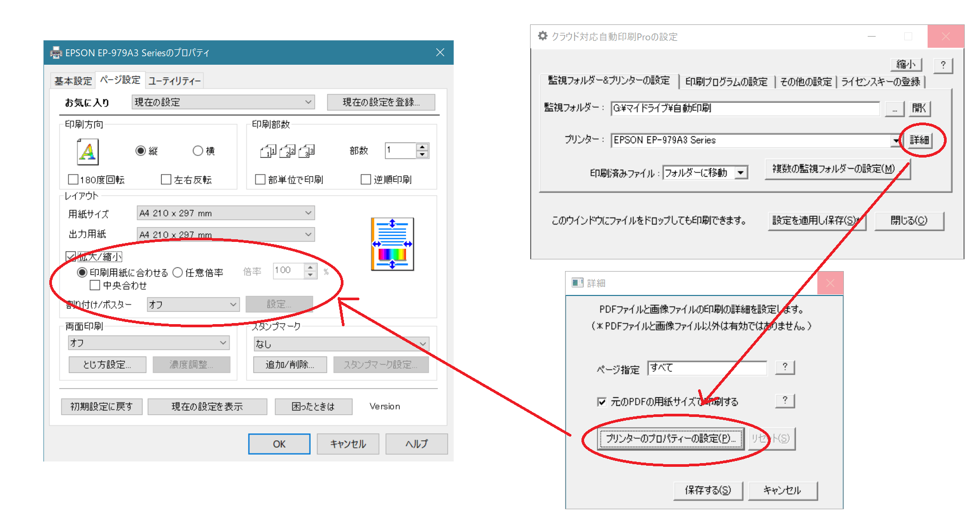Click the printer 詳細 button

coord(920,140)
